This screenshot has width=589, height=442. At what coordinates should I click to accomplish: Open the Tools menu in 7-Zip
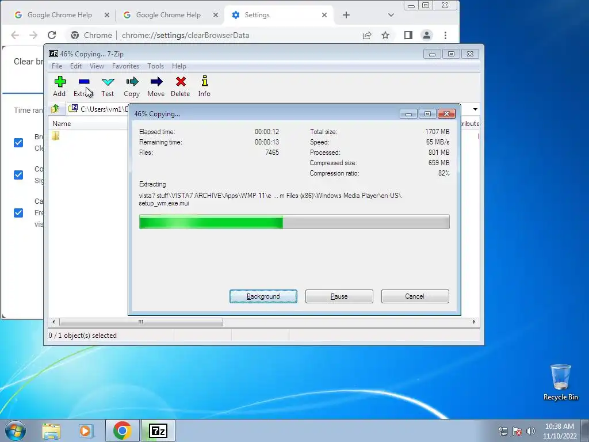point(155,66)
